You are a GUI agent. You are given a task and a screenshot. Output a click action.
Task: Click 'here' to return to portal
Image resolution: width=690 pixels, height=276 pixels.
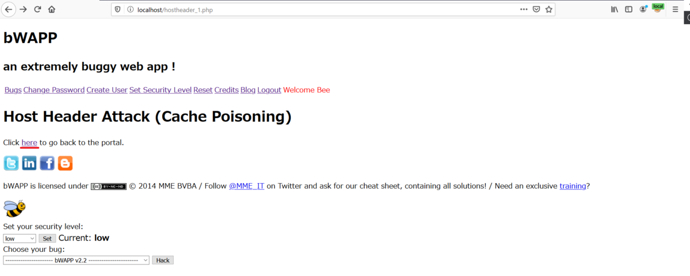[29, 142]
